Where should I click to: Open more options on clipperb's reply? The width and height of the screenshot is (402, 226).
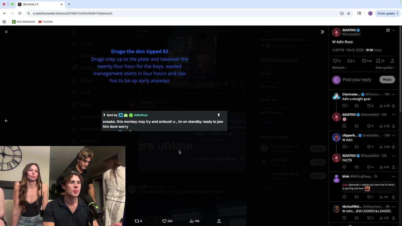coord(394,135)
